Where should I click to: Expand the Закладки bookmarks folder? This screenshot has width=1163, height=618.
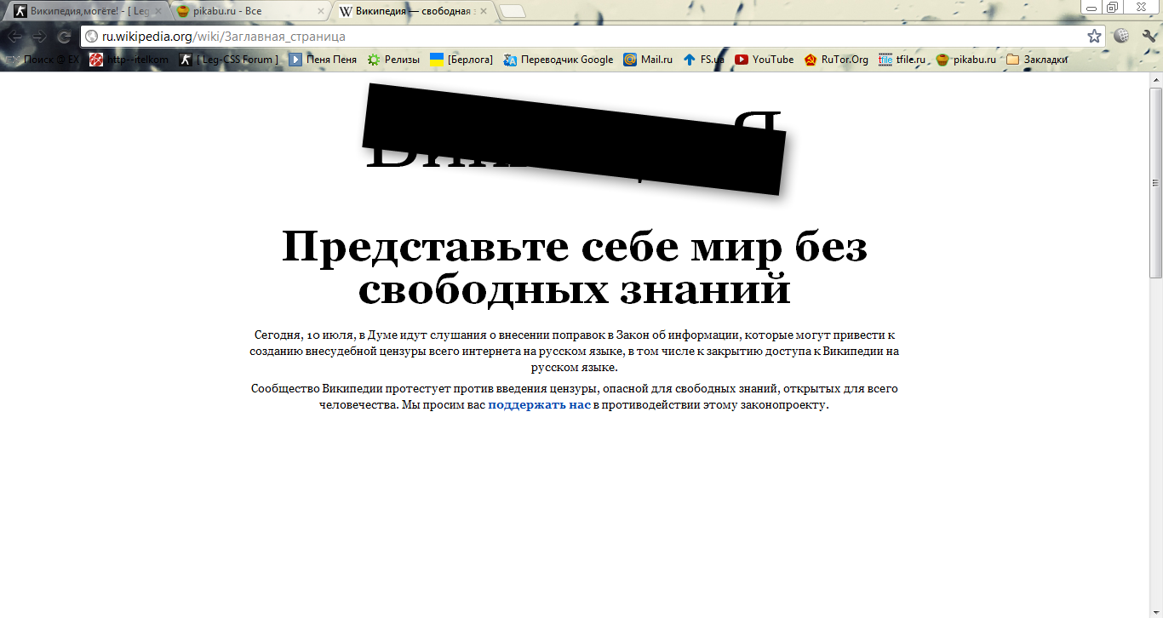tap(1036, 60)
